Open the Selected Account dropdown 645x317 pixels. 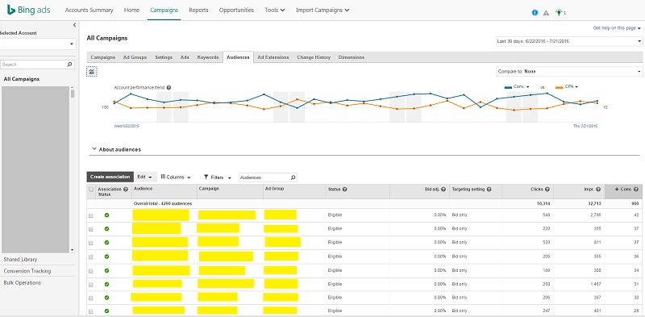click(37, 44)
